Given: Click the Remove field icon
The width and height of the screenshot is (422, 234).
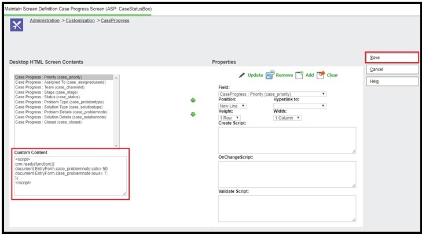Looking at the screenshot, I should [x=270, y=75].
